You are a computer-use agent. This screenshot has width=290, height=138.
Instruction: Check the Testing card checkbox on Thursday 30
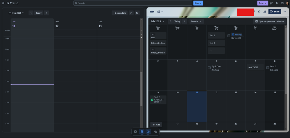point(229,36)
